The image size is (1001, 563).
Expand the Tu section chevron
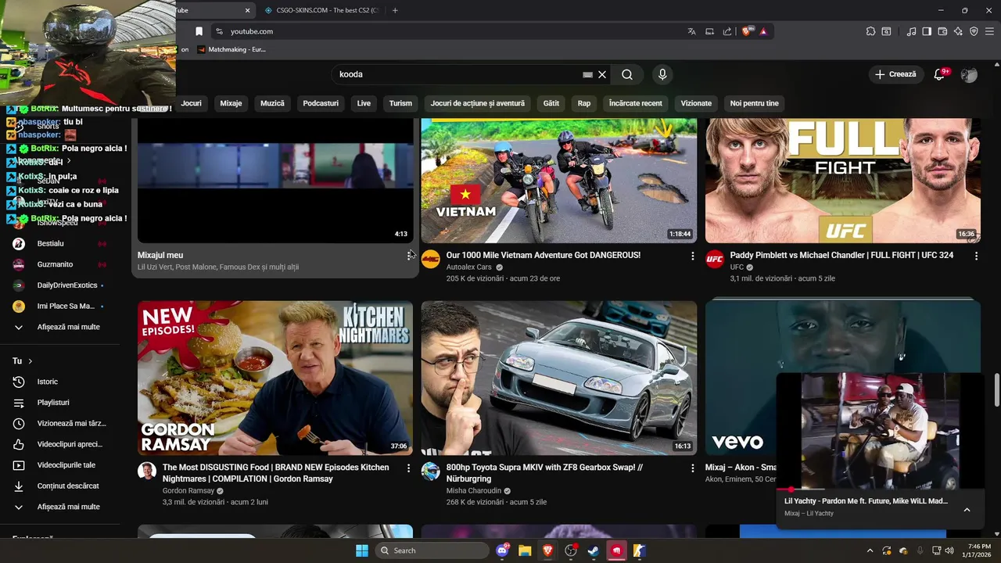30,361
